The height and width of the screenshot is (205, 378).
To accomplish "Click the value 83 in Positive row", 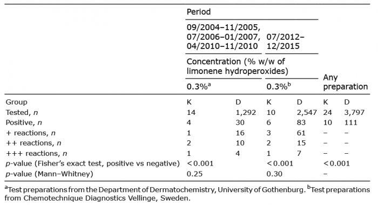I will tap(301, 122).
